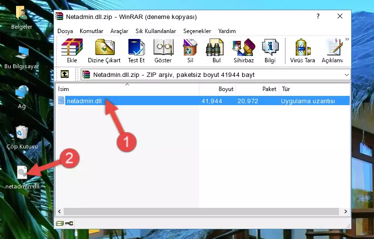Open the archive path dropdown
This screenshot has width=374, height=239.
pyautogui.click(x=347, y=75)
